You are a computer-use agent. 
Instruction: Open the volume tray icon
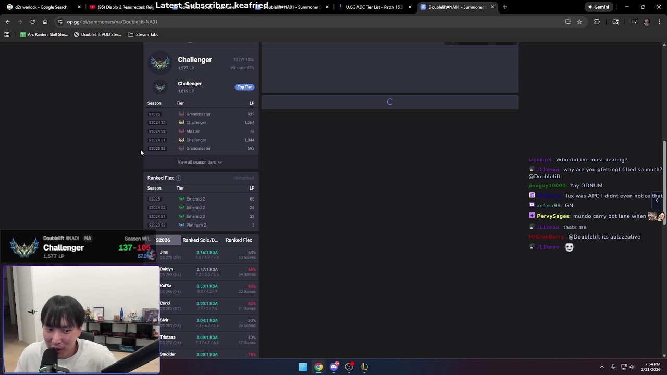point(632,367)
